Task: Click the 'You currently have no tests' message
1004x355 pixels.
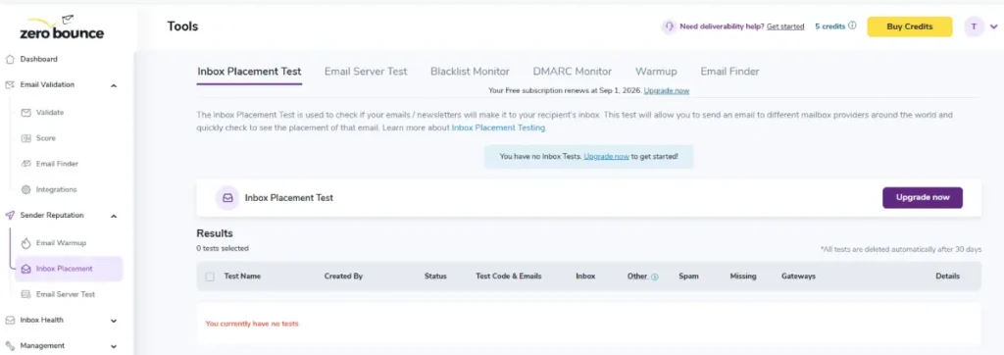Action: [x=252, y=324]
